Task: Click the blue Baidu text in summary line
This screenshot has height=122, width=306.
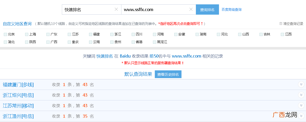Action: coord(125,56)
